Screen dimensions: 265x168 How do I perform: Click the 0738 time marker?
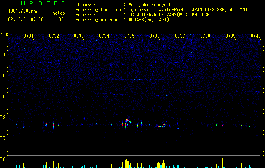[x=205, y=36]
